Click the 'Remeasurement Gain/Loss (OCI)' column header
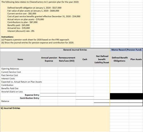The image size is (143, 132). pyautogui.click(x=67, y=59)
